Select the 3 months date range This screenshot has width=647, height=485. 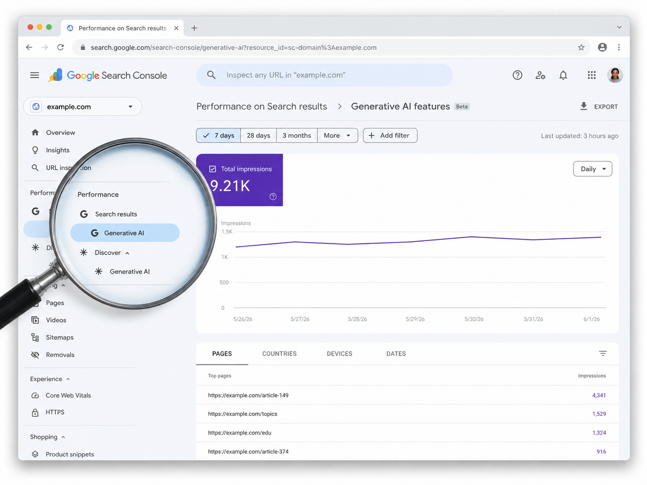tap(297, 135)
